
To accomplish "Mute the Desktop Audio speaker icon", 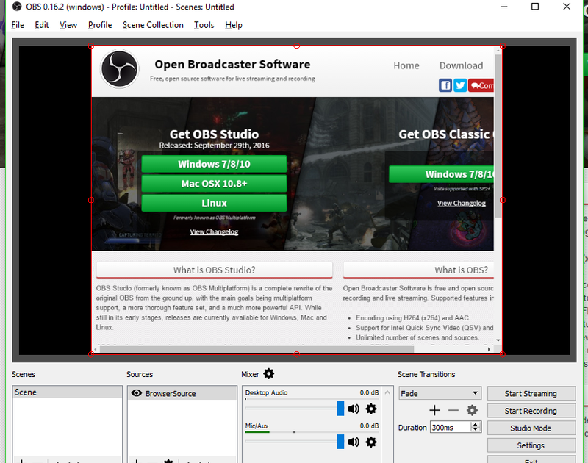I will point(354,409).
